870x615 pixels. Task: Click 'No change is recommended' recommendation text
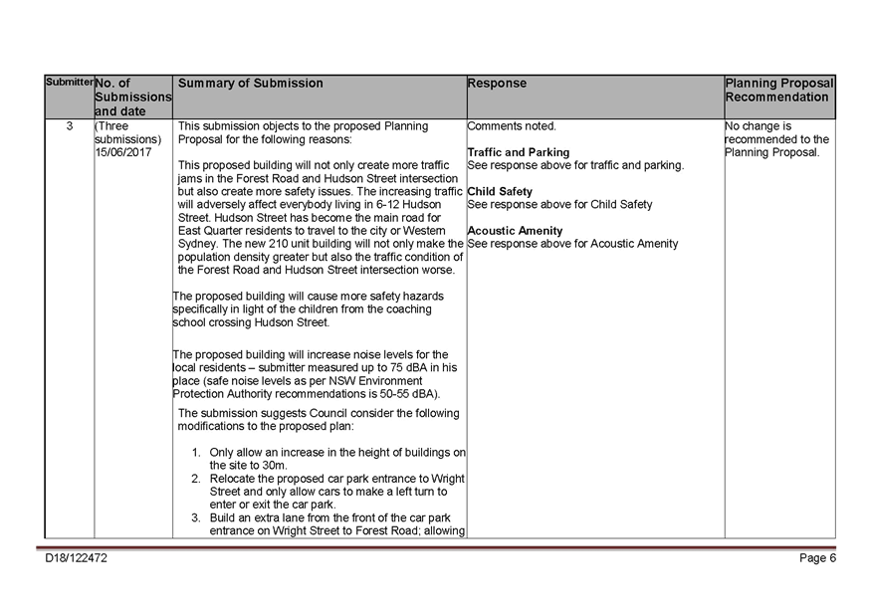click(776, 139)
